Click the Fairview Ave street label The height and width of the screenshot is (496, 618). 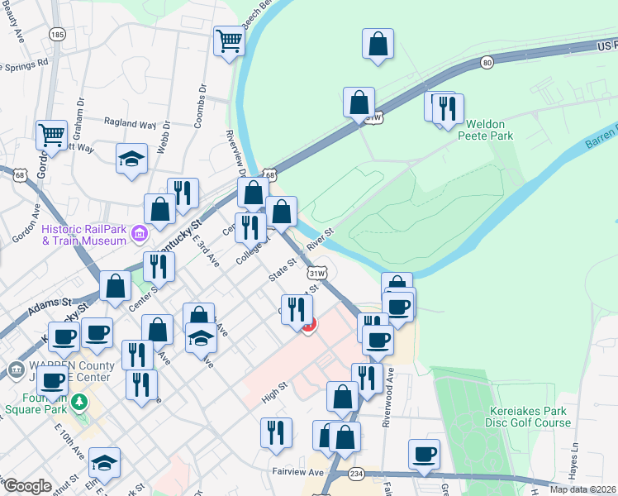298,472
